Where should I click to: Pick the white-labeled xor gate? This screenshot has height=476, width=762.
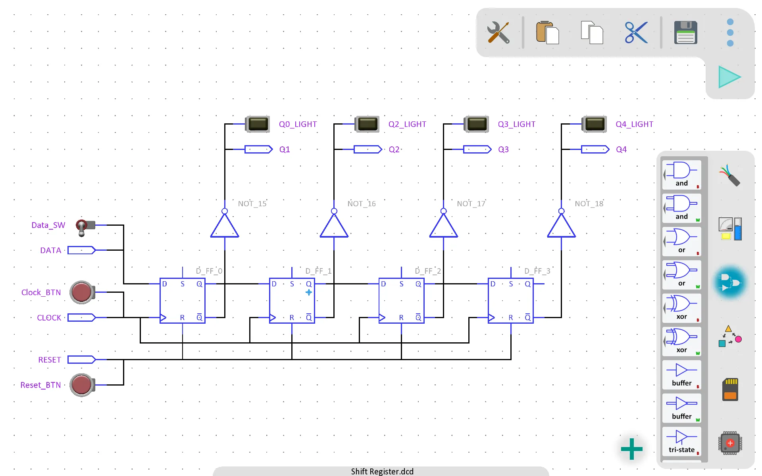click(x=681, y=342)
